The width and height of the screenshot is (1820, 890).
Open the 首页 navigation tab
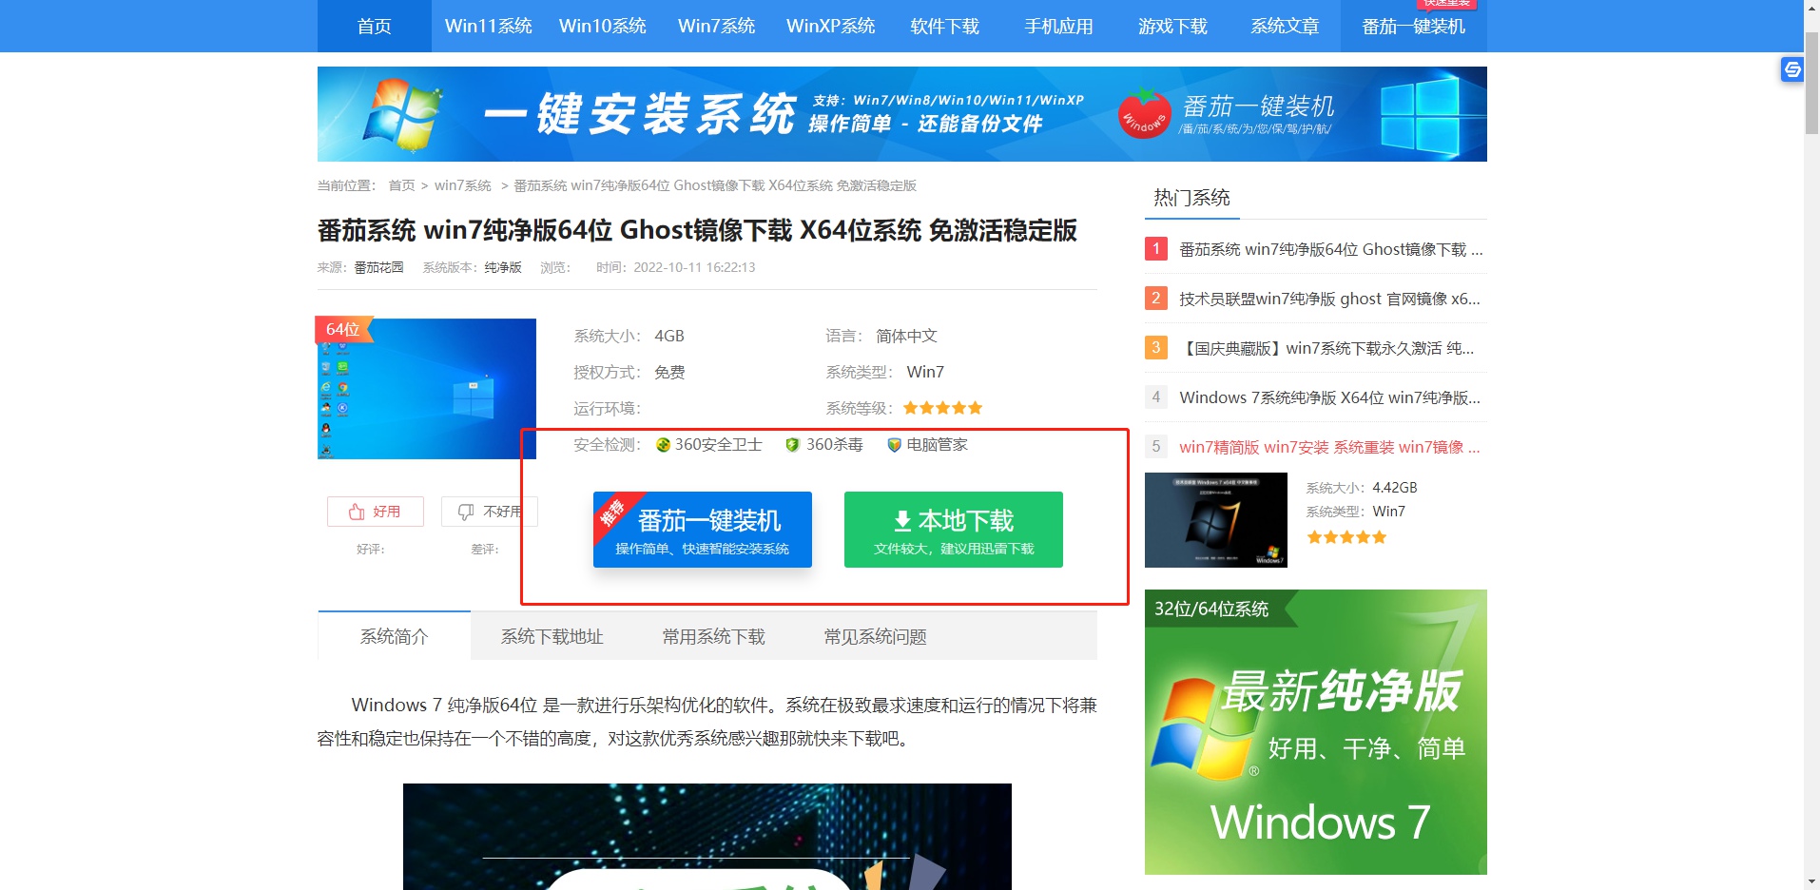click(x=374, y=26)
